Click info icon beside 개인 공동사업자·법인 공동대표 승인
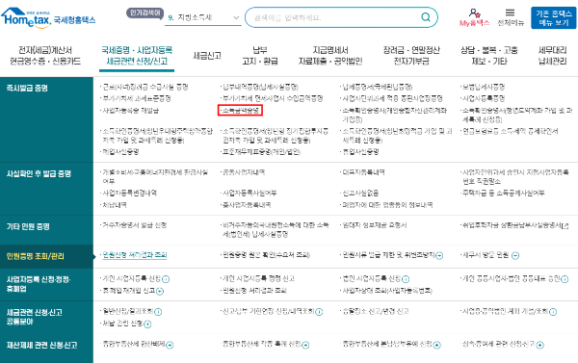The width and height of the screenshot is (578, 363). click(565, 279)
